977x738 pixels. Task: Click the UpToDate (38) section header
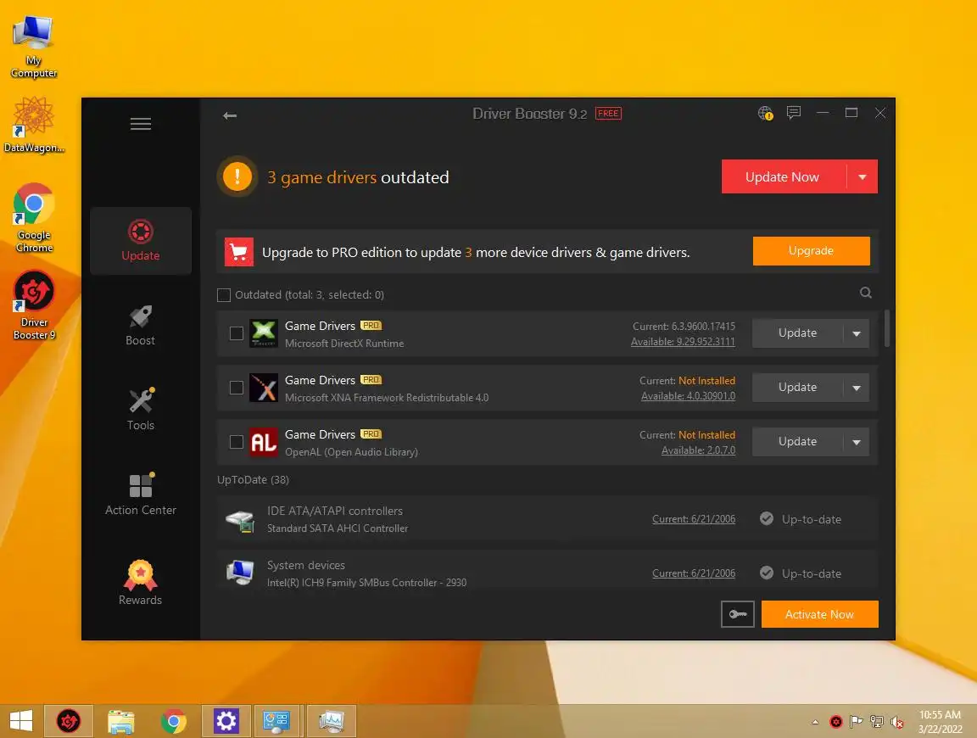(x=253, y=479)
